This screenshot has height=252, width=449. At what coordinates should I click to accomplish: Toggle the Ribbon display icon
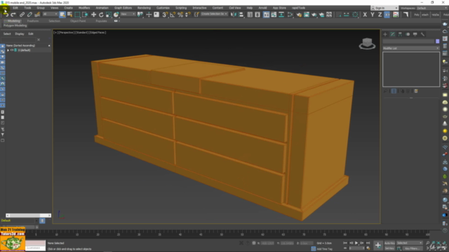[x=267, y=15]
